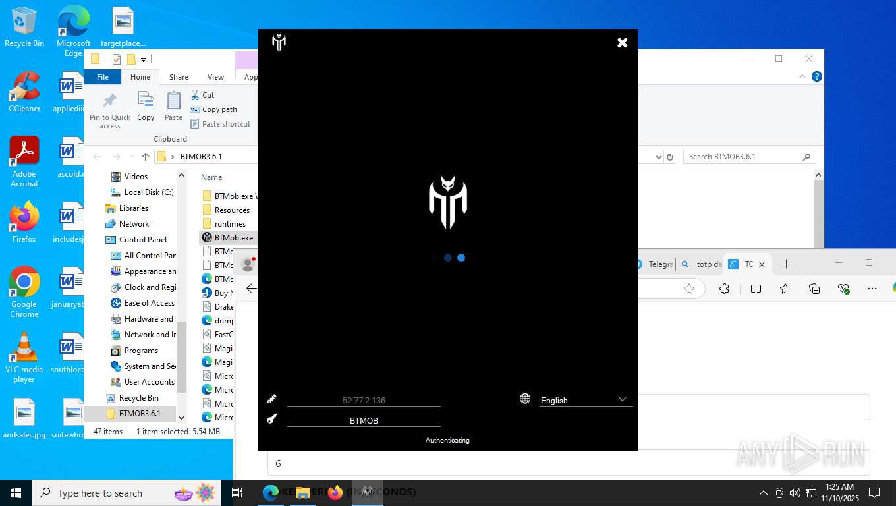Switch to the Share ribbon tab
The height and width of the screenshot is (506, 896).
pyautogui.click(x=179, y=77)
